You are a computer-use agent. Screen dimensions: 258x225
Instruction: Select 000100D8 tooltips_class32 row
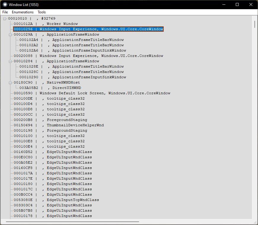click(49, 109)
